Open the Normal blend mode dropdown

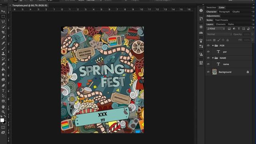[219, 34]
